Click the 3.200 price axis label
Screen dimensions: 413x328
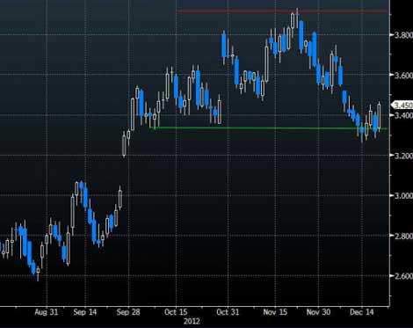(404, 156)
